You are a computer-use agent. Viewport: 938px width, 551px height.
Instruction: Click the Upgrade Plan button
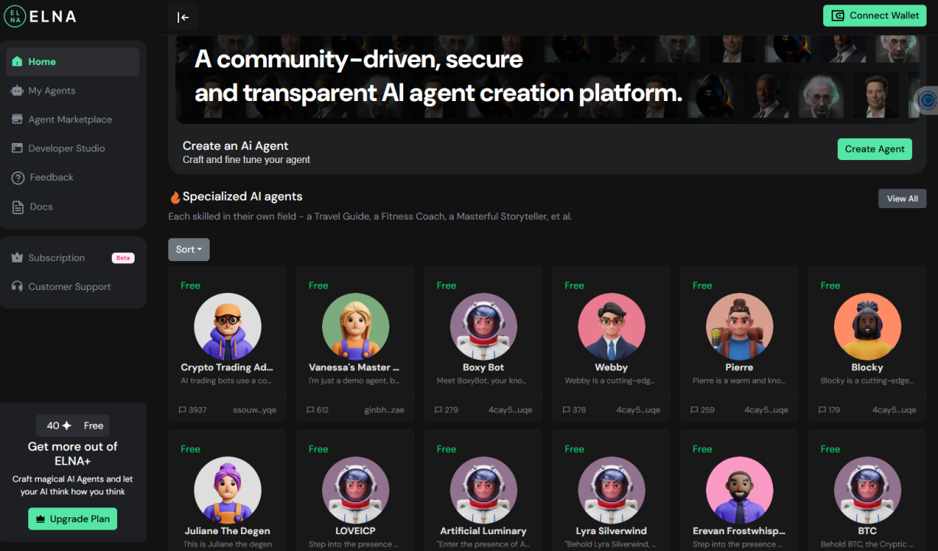tap(73, 519)
